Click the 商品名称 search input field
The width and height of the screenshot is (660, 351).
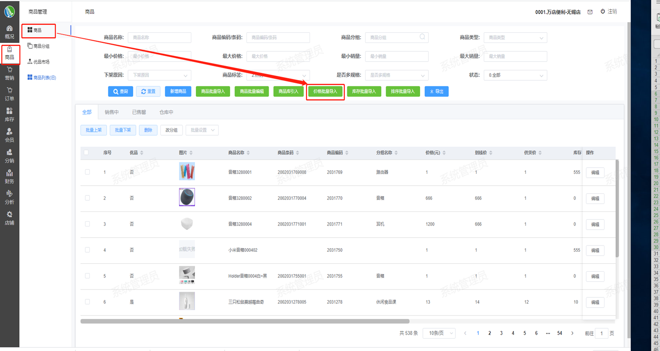[159, 38]
